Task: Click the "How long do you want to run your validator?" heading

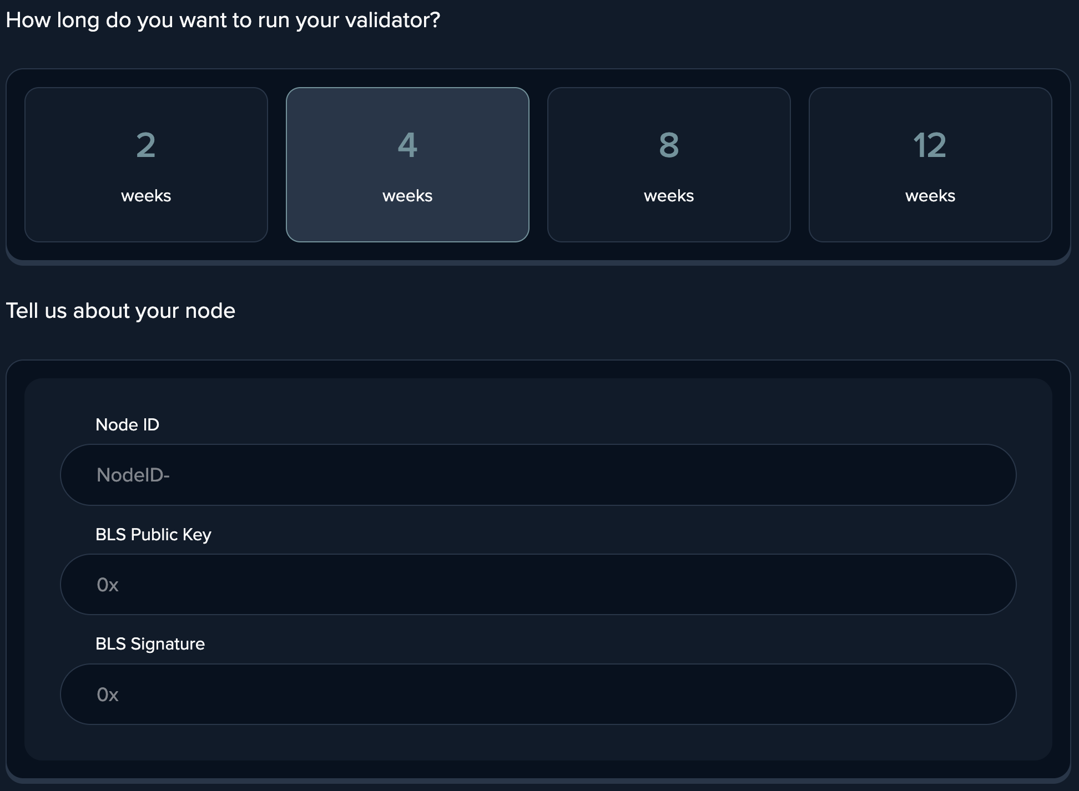Action: click(x=223, y=21)
